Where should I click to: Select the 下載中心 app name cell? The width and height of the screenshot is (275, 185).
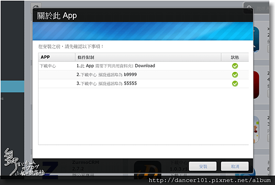click(x=48, y=66)
